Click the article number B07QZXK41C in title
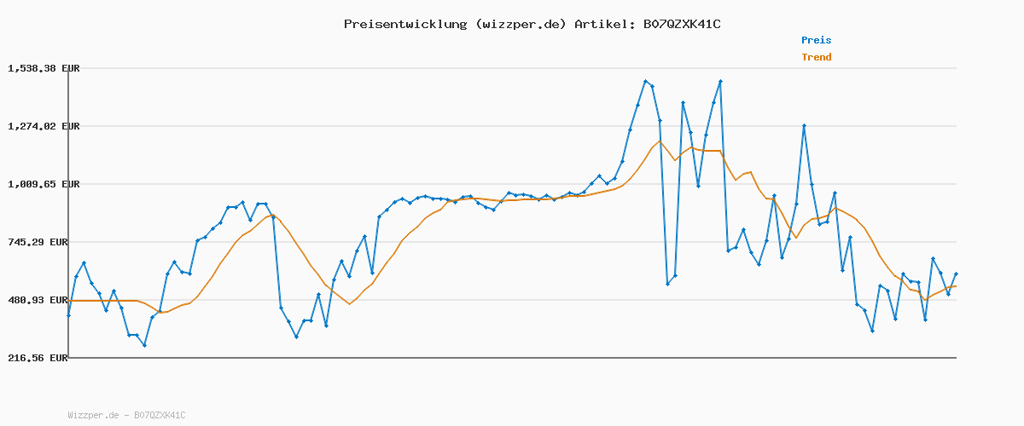The width and height of the screenshot is (1024, 426). (x=681, y=24)
